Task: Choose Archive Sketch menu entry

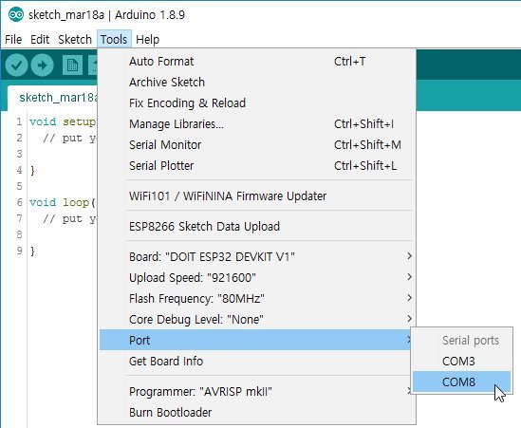Action: 257,83
